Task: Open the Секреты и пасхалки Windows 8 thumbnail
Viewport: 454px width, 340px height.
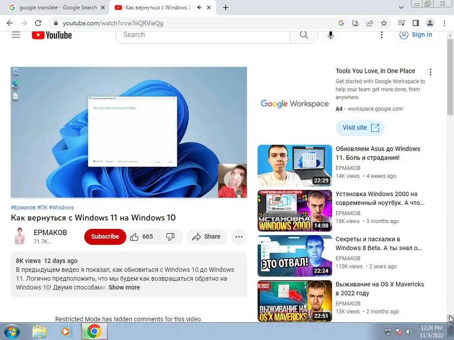Action: pyautogui.click(x=295, y=256)
